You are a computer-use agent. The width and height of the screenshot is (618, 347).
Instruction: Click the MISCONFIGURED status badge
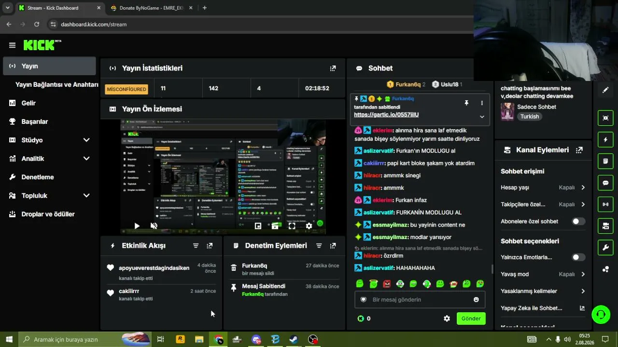click(126, 89)
